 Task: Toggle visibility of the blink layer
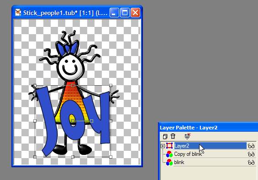(x=251, y=162)
